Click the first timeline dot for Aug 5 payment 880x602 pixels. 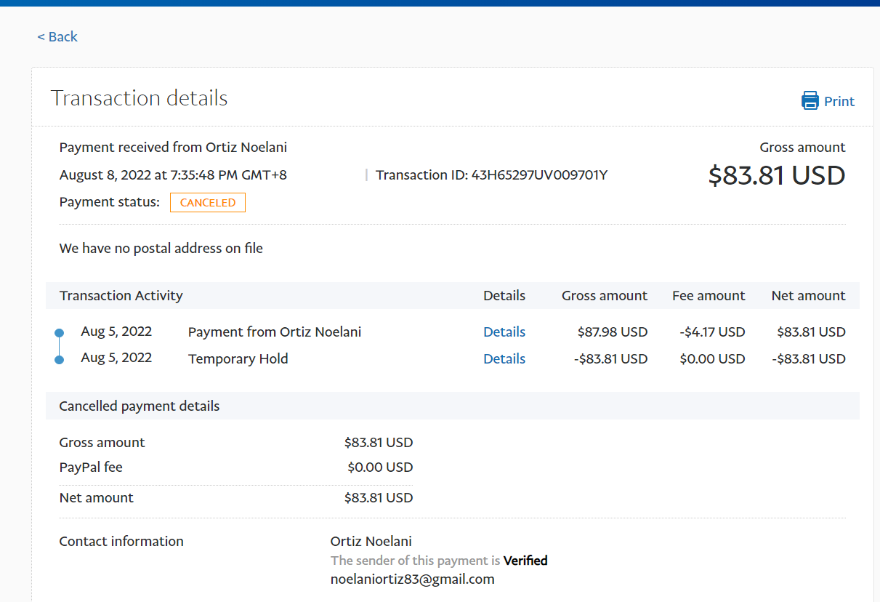tap(60, 333)
